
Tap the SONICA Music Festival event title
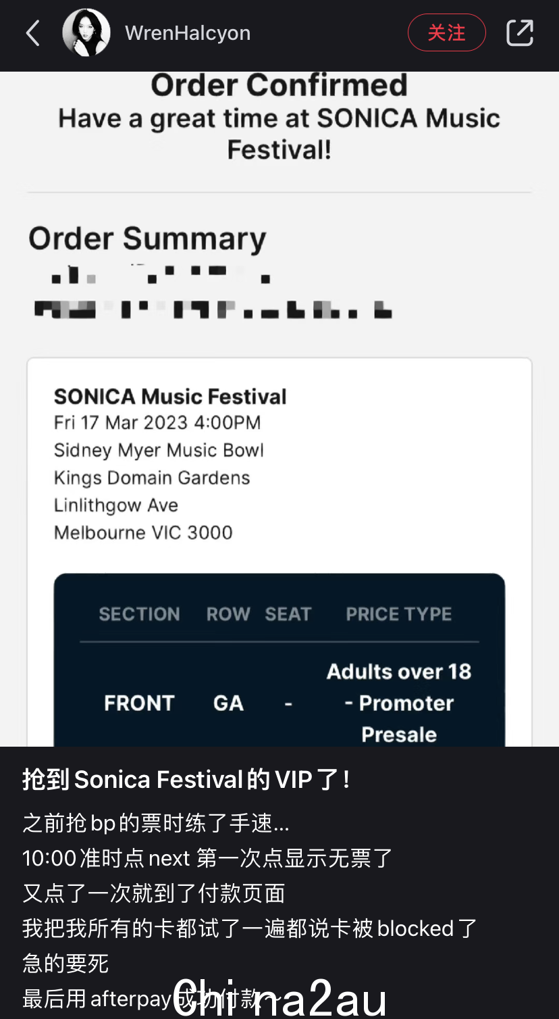[170, 397]
